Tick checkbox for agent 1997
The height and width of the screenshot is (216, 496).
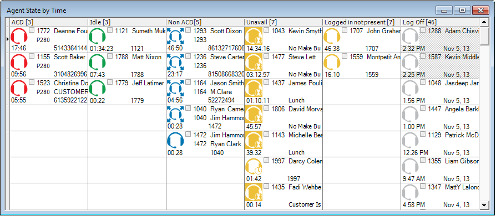point(266,161)
